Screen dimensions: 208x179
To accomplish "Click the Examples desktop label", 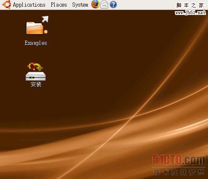I will click(x=36, y=43).
